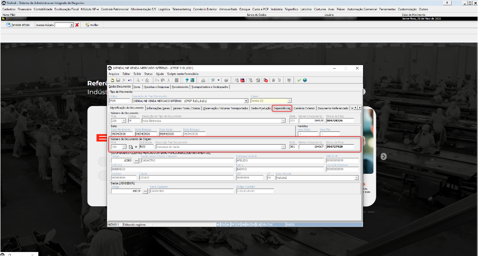
Task: Click the New document toolbar icon
Action: [x=112, y=80]
